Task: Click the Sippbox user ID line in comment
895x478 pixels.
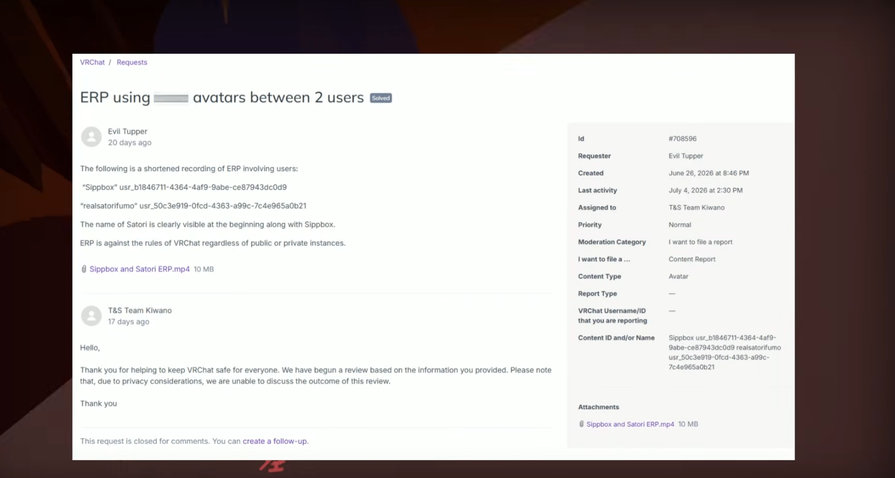Action: coord(184,187)
